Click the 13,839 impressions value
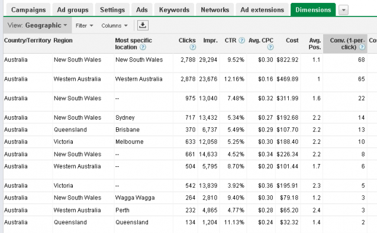This screenshot has height=233, width=377. 208,186
